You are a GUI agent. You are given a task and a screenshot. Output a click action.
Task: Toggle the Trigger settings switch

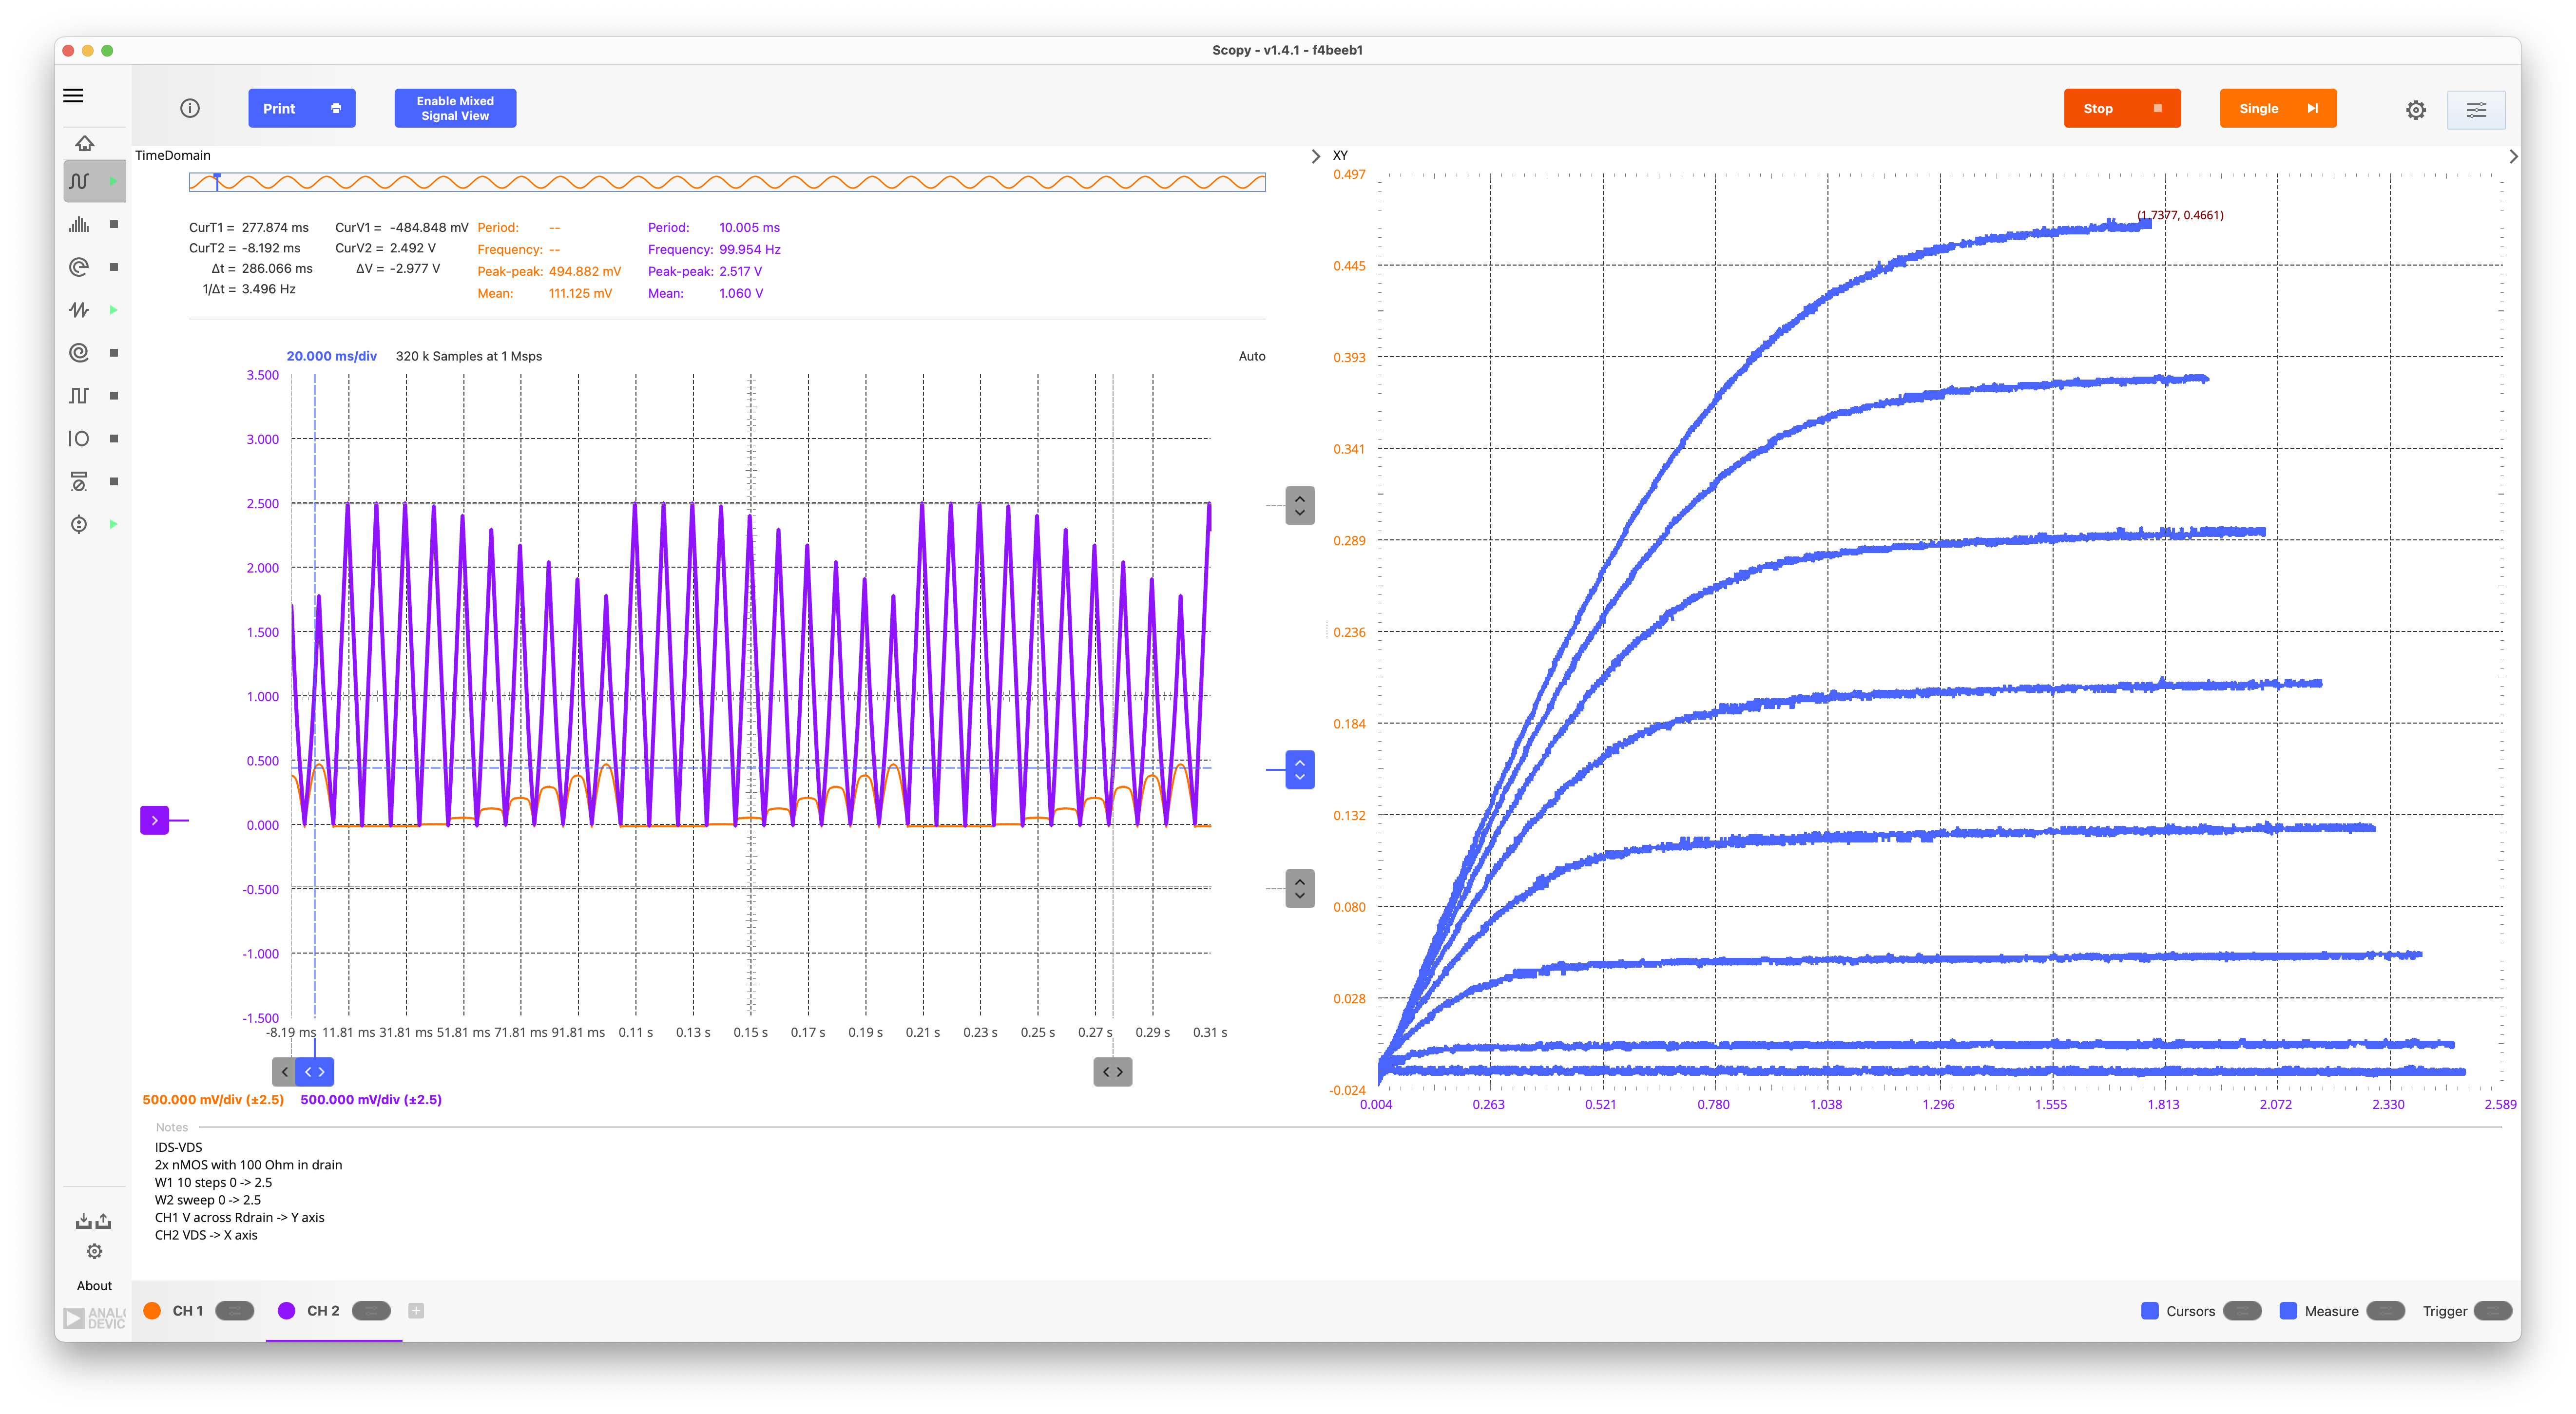coord(2493,1311)
